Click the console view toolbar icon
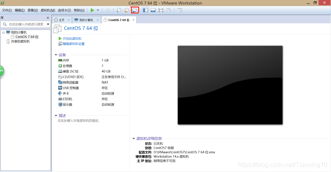 click(180, 10)
